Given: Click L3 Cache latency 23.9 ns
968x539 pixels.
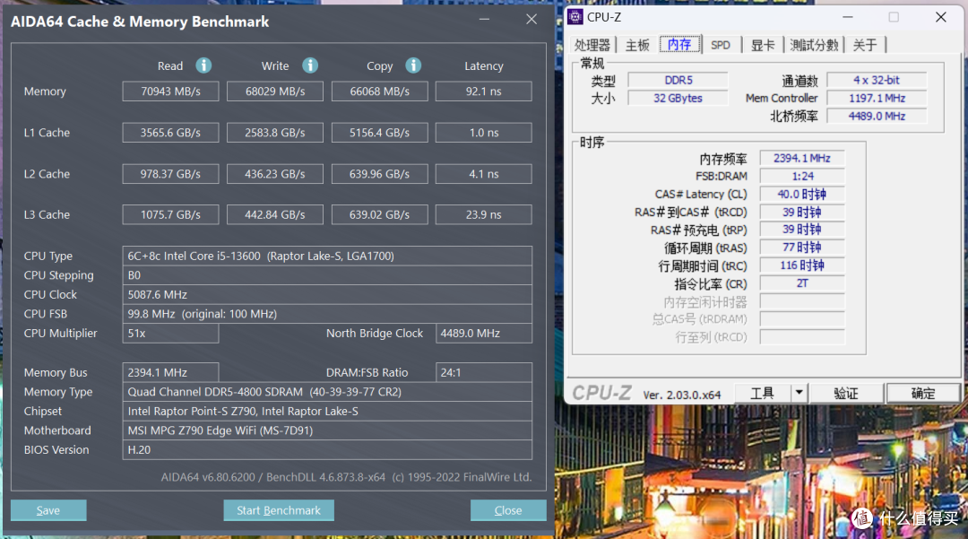Looking at the screenshot, I should pos(483,215).
